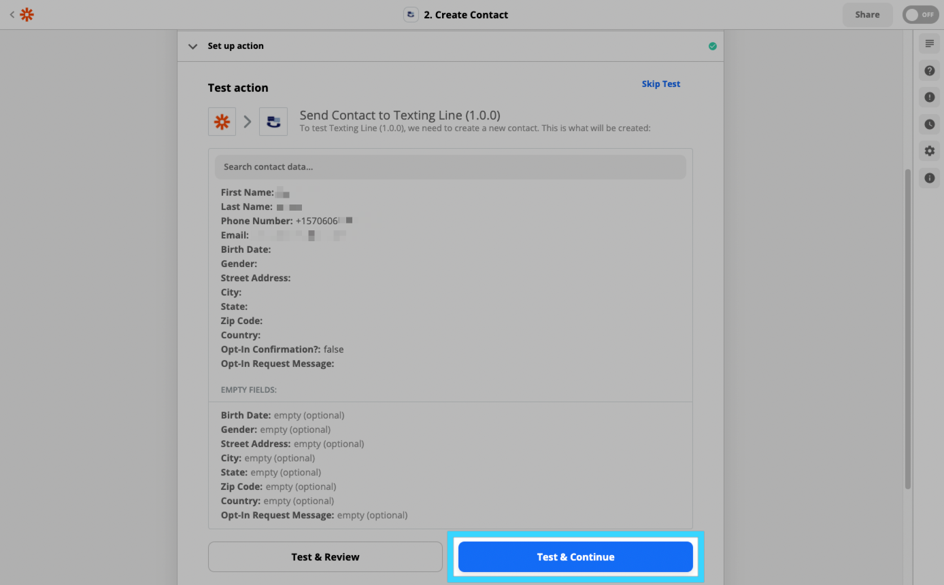The width and height of the screenshot is (944, 585).
Task: Click the Test action heading
Action: pos(238,88)
